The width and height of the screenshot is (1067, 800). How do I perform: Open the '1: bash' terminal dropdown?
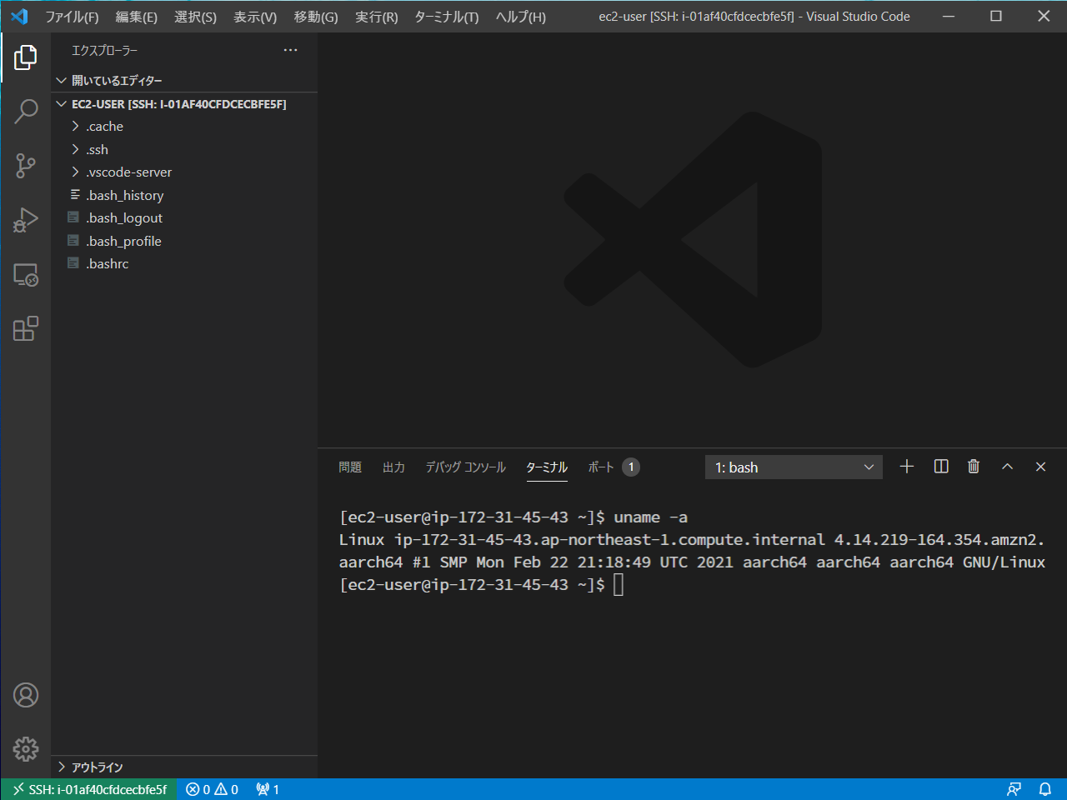(794, 467)
